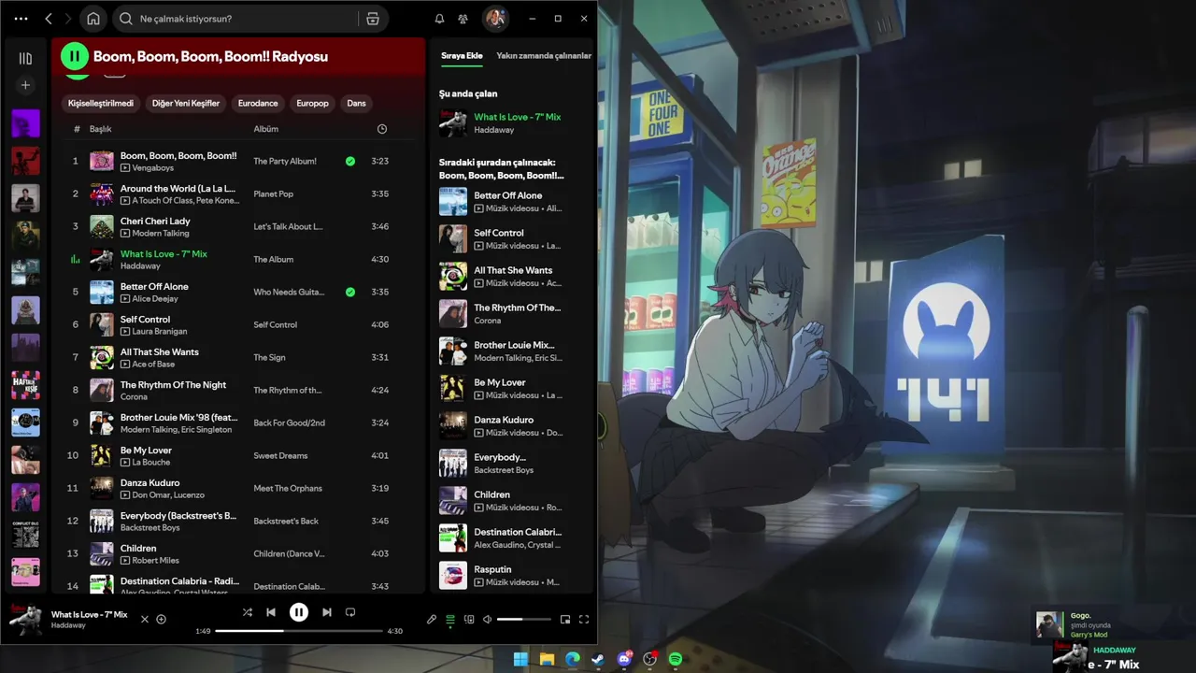This screenshot has width=1196, height=673.
Task: Enter full screen mode
Action: (584, 619)
